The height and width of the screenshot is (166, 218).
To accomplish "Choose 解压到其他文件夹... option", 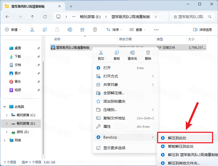I will (x=188, y=163).
